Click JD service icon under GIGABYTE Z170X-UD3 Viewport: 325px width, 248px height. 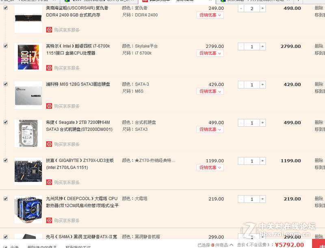49,182
